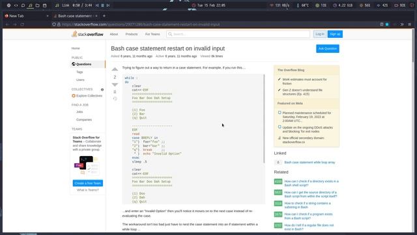Viewport: 417px width, 235px height.
Task: Open the For Teams menu item
Action: coord(152,34)
